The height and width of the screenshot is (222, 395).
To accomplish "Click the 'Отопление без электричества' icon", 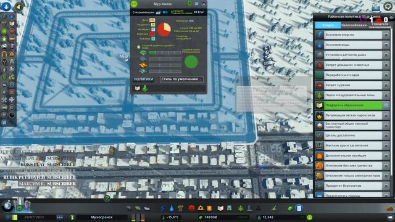I will click(x=320, y=166).
